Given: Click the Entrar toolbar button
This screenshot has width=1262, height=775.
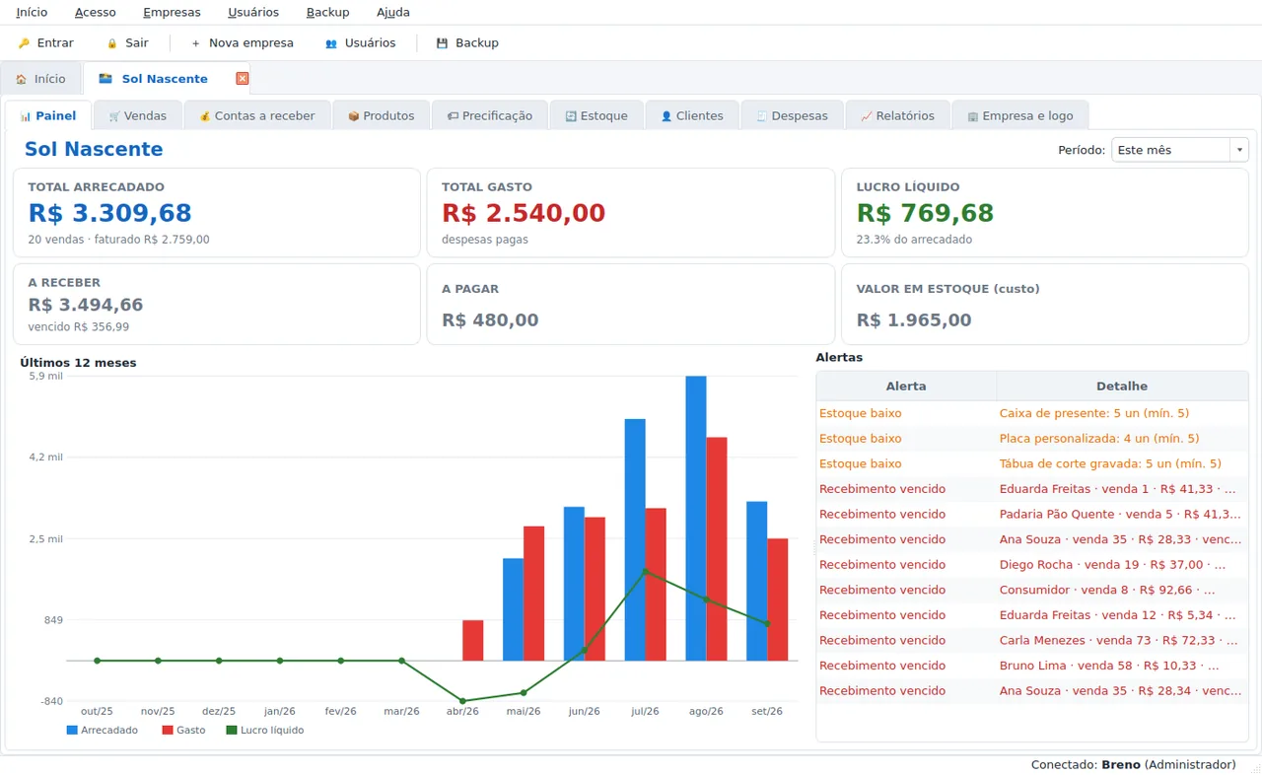Looking at the screenshot, I should pos(45,43).
